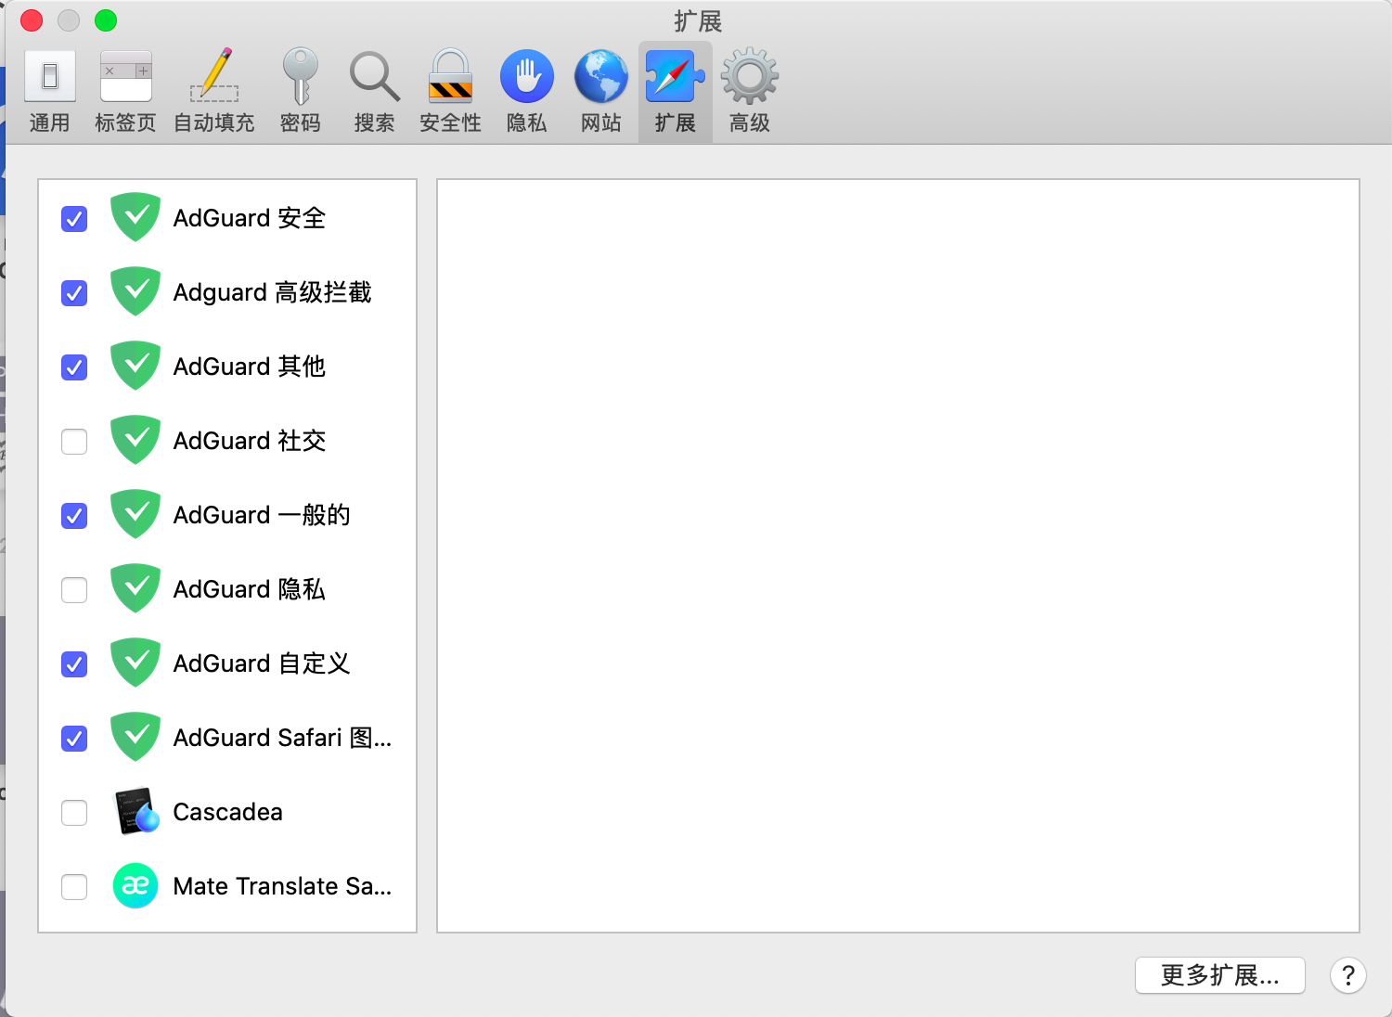Image resolution: width=1392 pixels, height=1017 pixels.
Task: Open the 自动填充 pencil icon
Action: [x=214, y=76]
